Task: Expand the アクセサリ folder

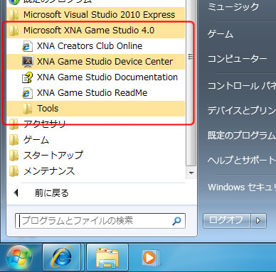Action: click(95, 124)
